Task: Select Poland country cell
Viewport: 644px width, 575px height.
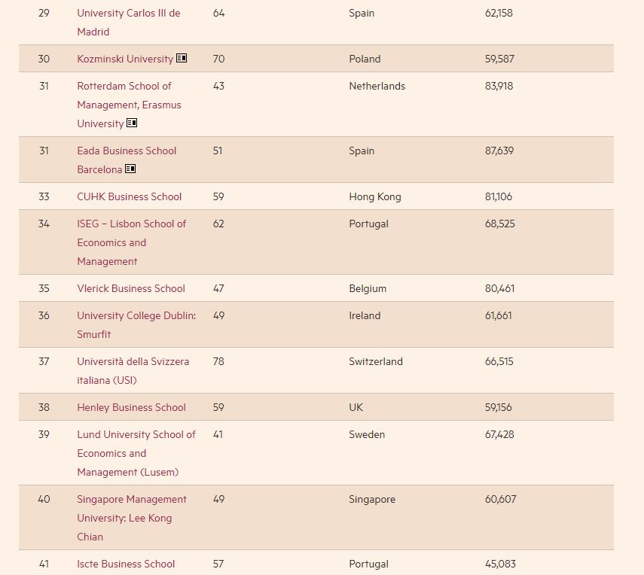Action: (x=365, y=59)
